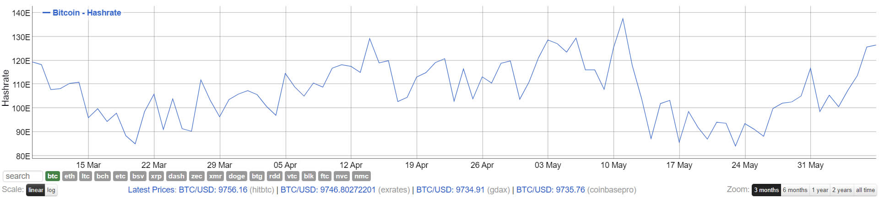This screenshot has width=879, height=198.
Task: Show all time hashrate range
Action: [865, 190]
